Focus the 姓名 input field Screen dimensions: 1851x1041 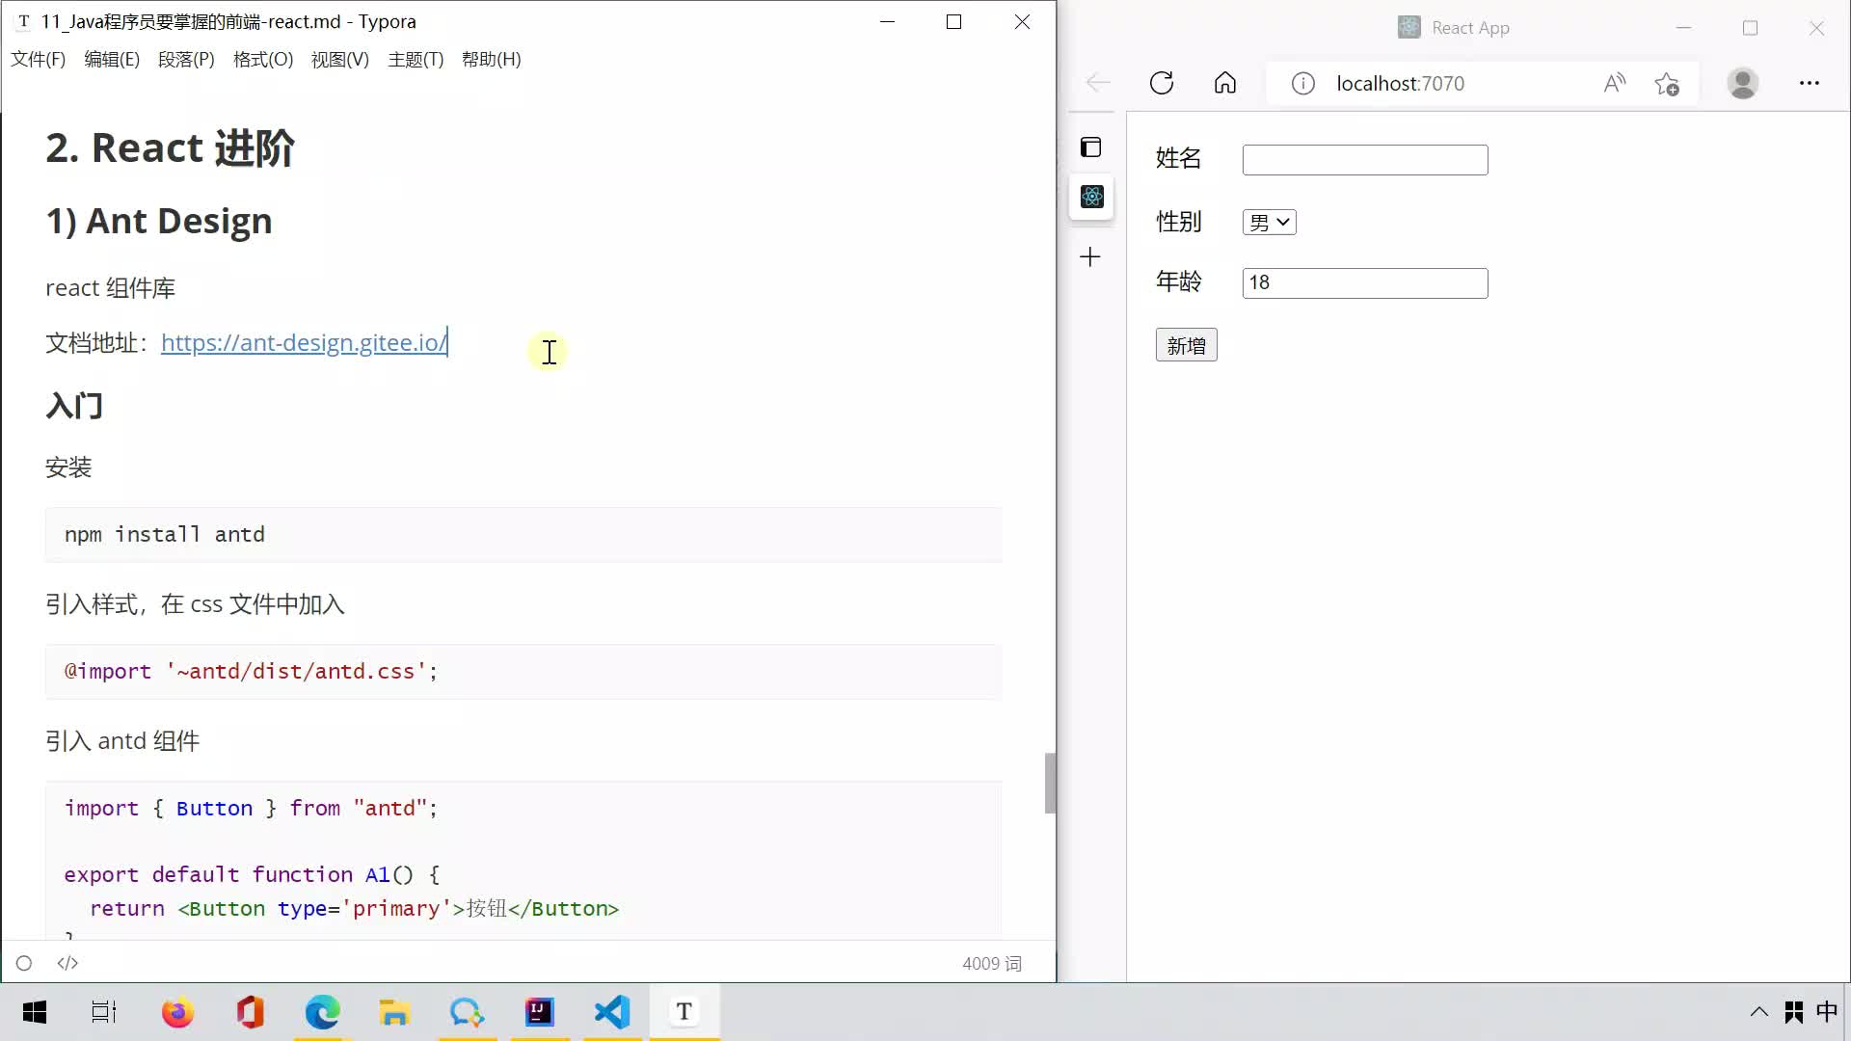(1365, 160)
